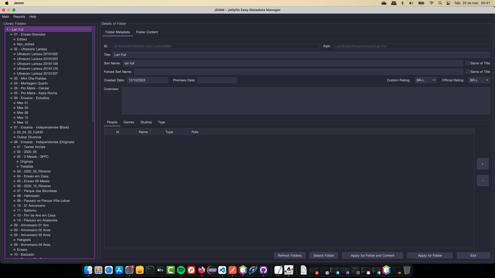
Task: Collapse the 02 - Ultrasons Larissa folder
Action: coord(11,49)
